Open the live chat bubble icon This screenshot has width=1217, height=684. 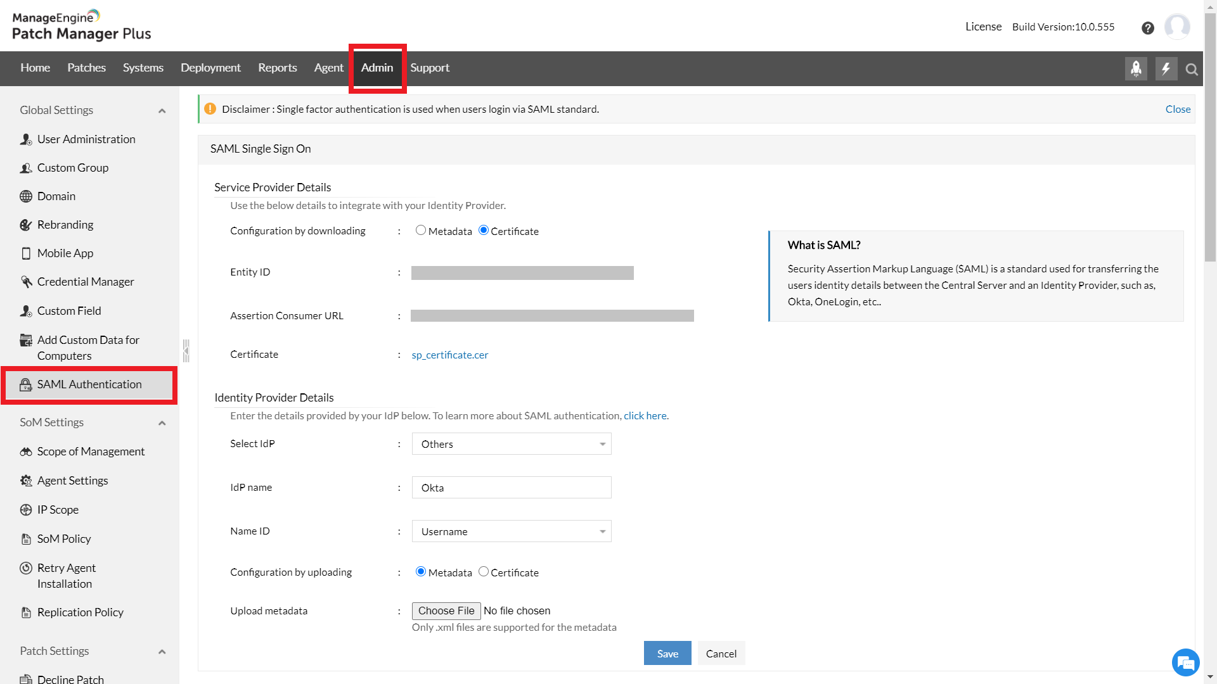pyautogui.click(x=1185, y=662)
